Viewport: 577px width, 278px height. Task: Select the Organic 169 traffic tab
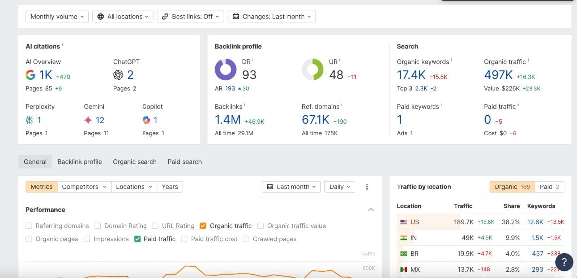(512, 187)
